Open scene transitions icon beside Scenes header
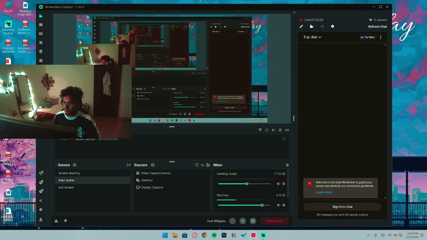This screenshot has width=427, height=240. [129, 165]
